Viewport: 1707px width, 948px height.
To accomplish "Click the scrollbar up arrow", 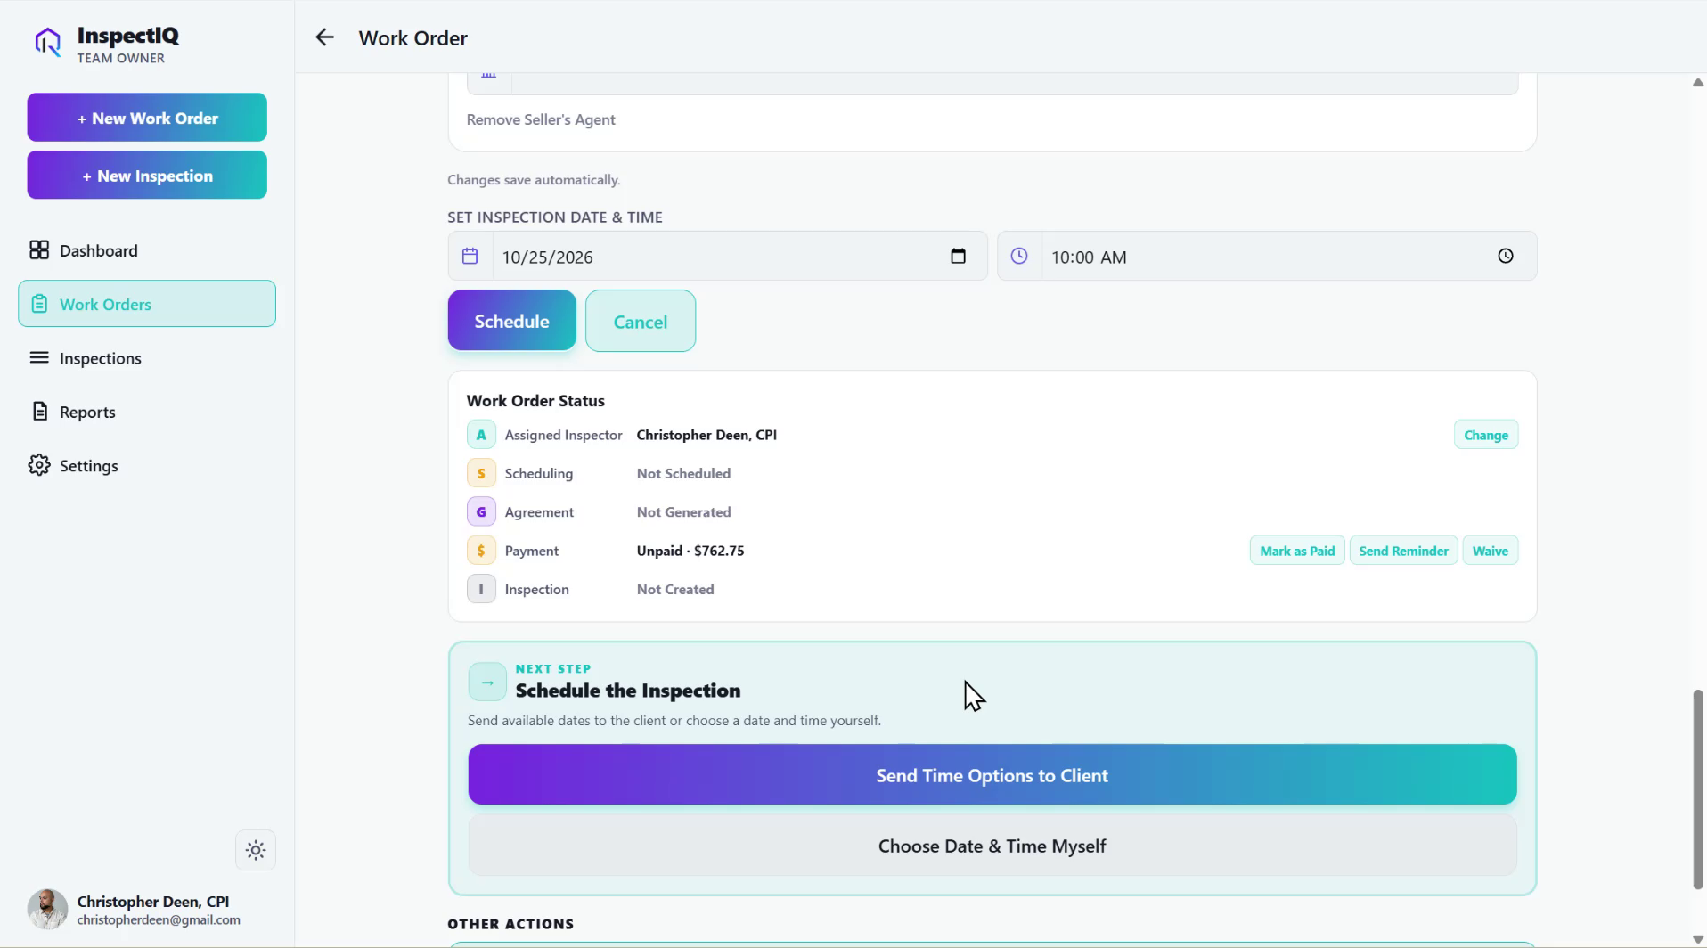I will click(x=1698, y=82).
